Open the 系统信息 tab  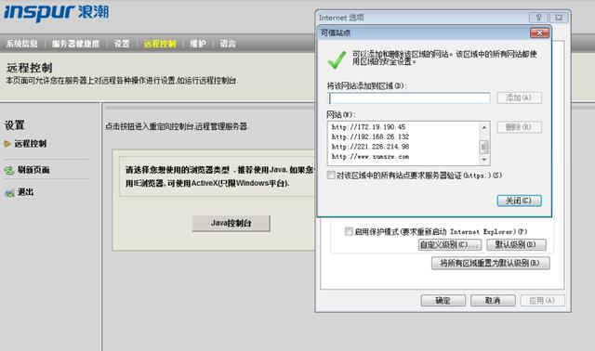21,44
